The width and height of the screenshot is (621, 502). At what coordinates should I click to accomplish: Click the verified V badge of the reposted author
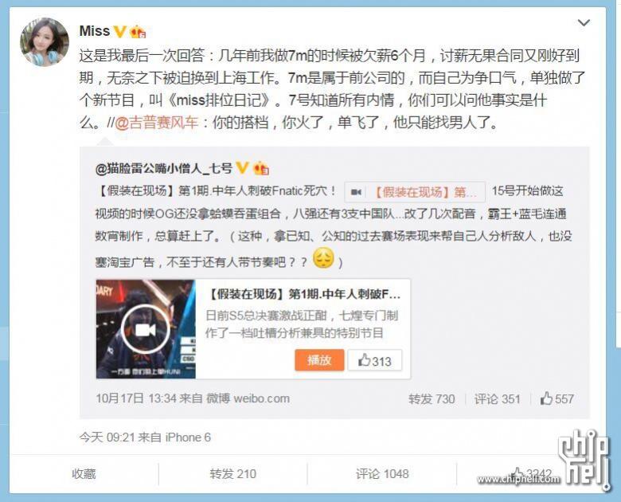coord(241,167)
